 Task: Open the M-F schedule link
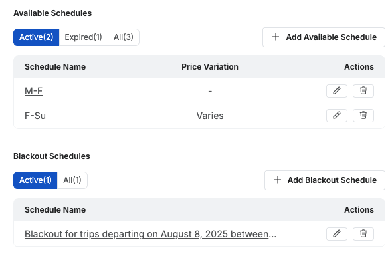pos(34,91)
